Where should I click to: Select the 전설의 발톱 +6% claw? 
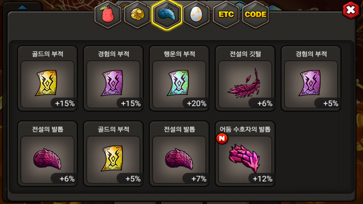pos(48,154)
